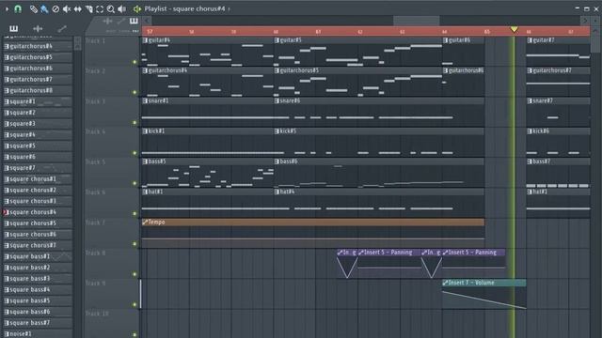Screen dimensions: 602x338
Task: Select square bass#3 in the picker
Action: 38,279
